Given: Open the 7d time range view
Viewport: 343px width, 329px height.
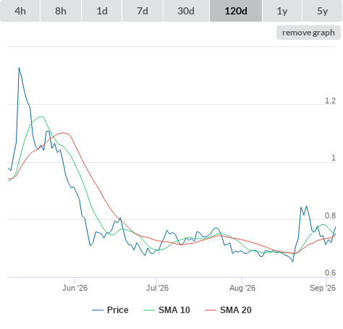Looking at the screenshot, I should click(143, 11).
